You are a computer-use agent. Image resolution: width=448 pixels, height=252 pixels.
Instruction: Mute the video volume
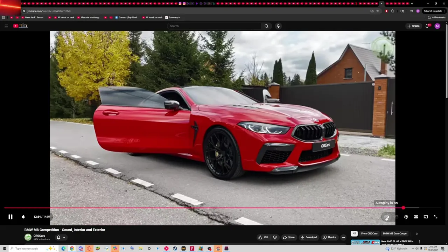coord(23,217)
